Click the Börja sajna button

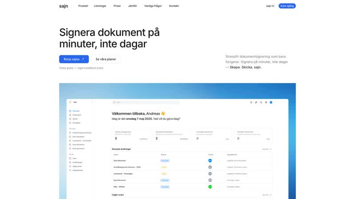(x=74, y=59)
